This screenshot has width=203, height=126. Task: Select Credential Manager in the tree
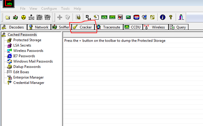click(29, 83)
